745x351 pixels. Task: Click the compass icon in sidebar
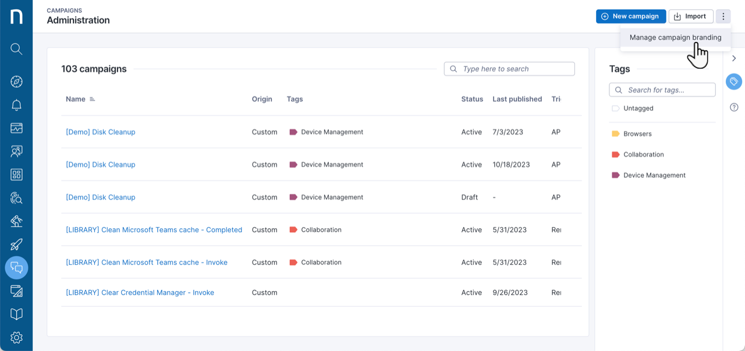16,81
